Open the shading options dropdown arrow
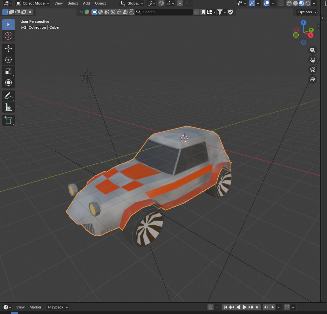 (314, 3)
